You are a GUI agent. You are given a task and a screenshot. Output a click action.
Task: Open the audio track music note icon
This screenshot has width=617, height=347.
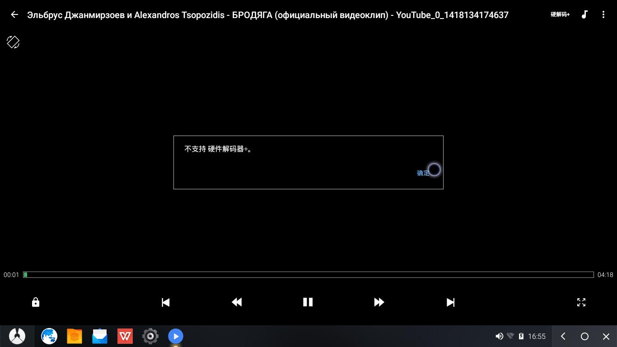click(x=584, y=14)
